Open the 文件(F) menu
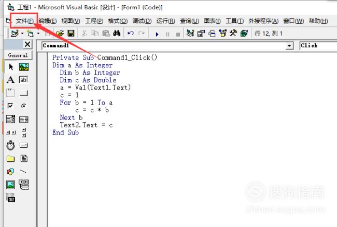 (25, 21)
